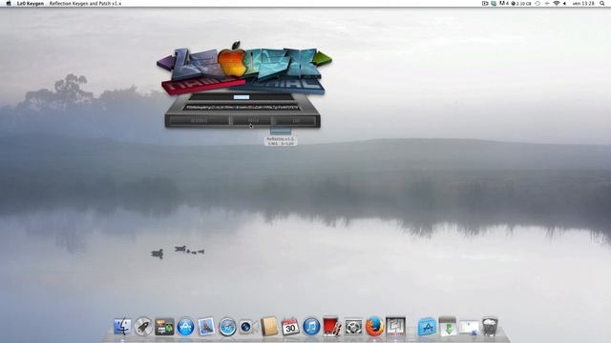Open the brown book icon in dock

269,326
